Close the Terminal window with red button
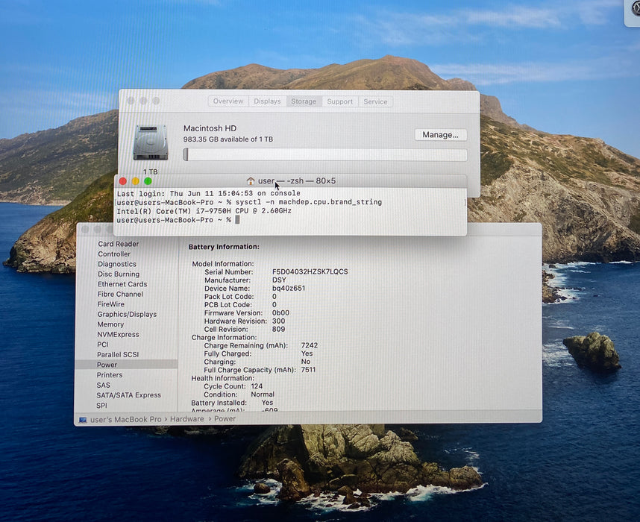The height and width of the screenshot is (522, 640). pos(123,180)
